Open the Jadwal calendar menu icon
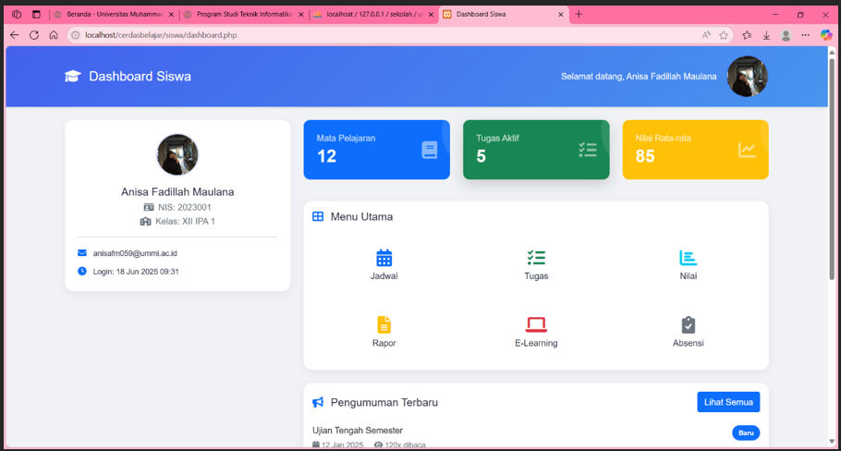Image resolution: width=841 pixels, height=451 pixels. click(384, 258)
